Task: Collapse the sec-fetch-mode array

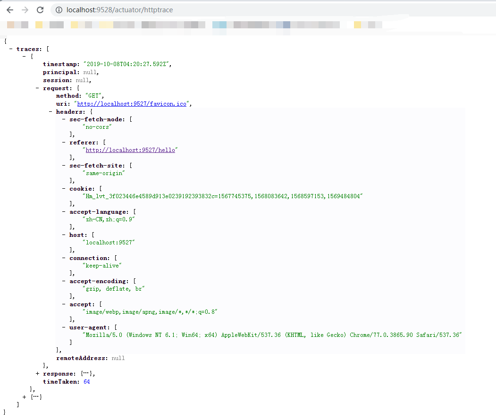Action: coord(64,119)
